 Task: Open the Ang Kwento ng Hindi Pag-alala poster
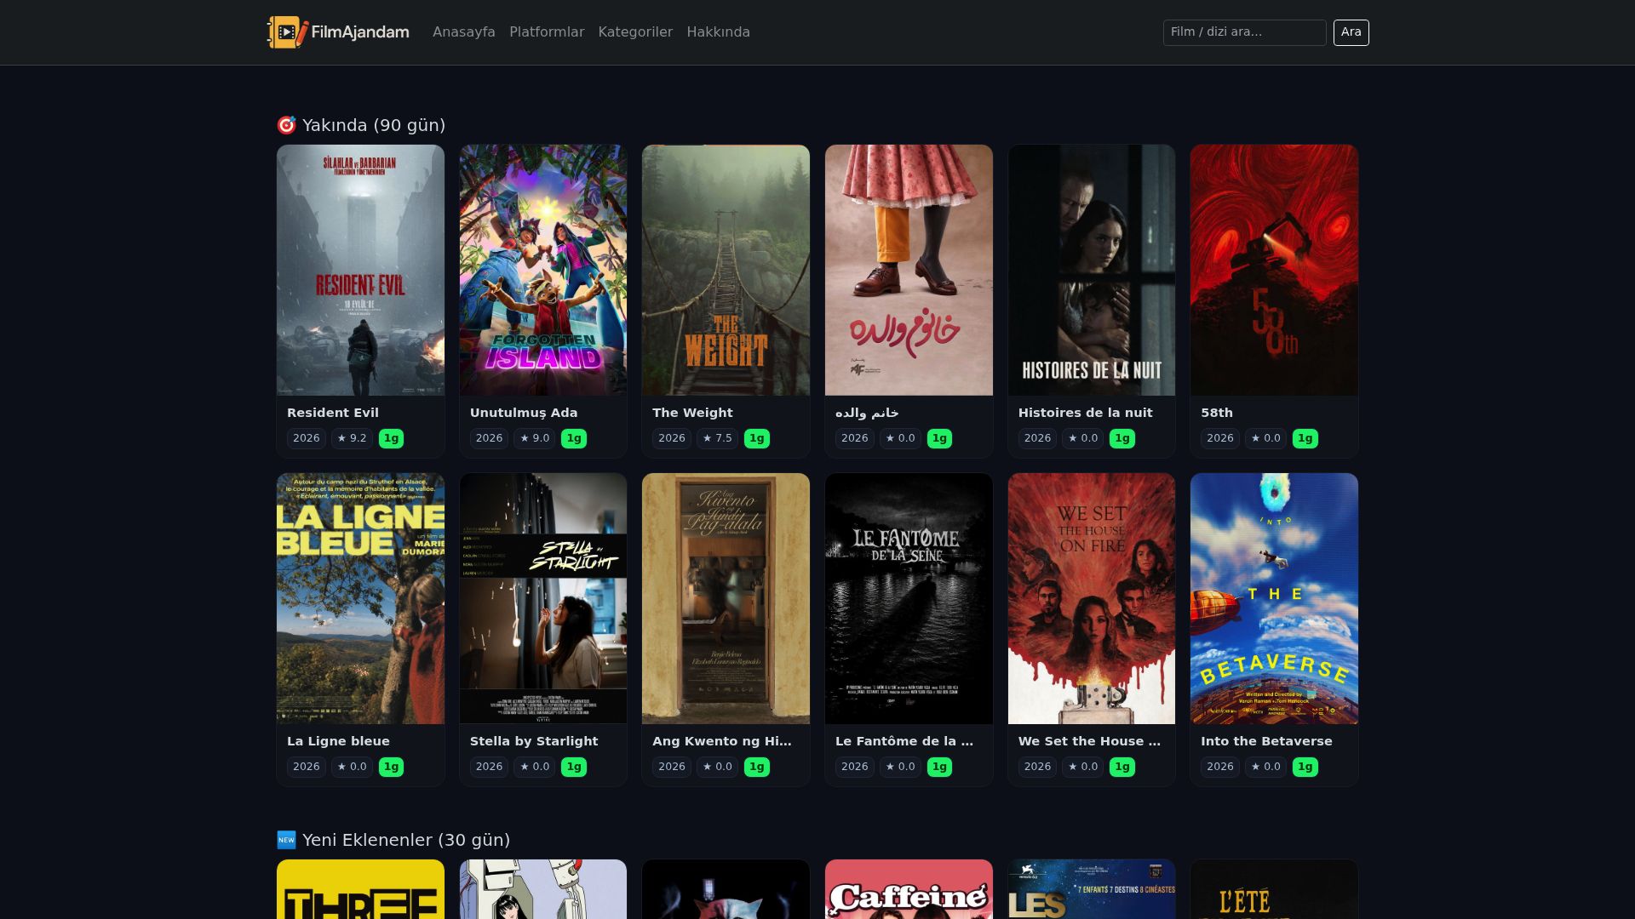tap(726, 598)
